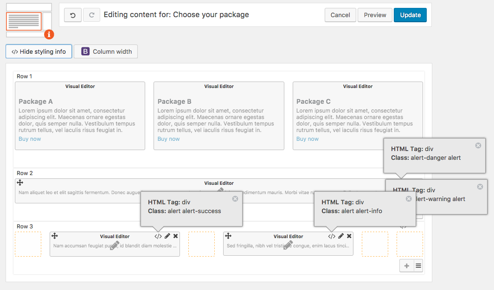Dismiss the alert-success styling popup
This screenshot has width=494, height=290.
(235, 199)
